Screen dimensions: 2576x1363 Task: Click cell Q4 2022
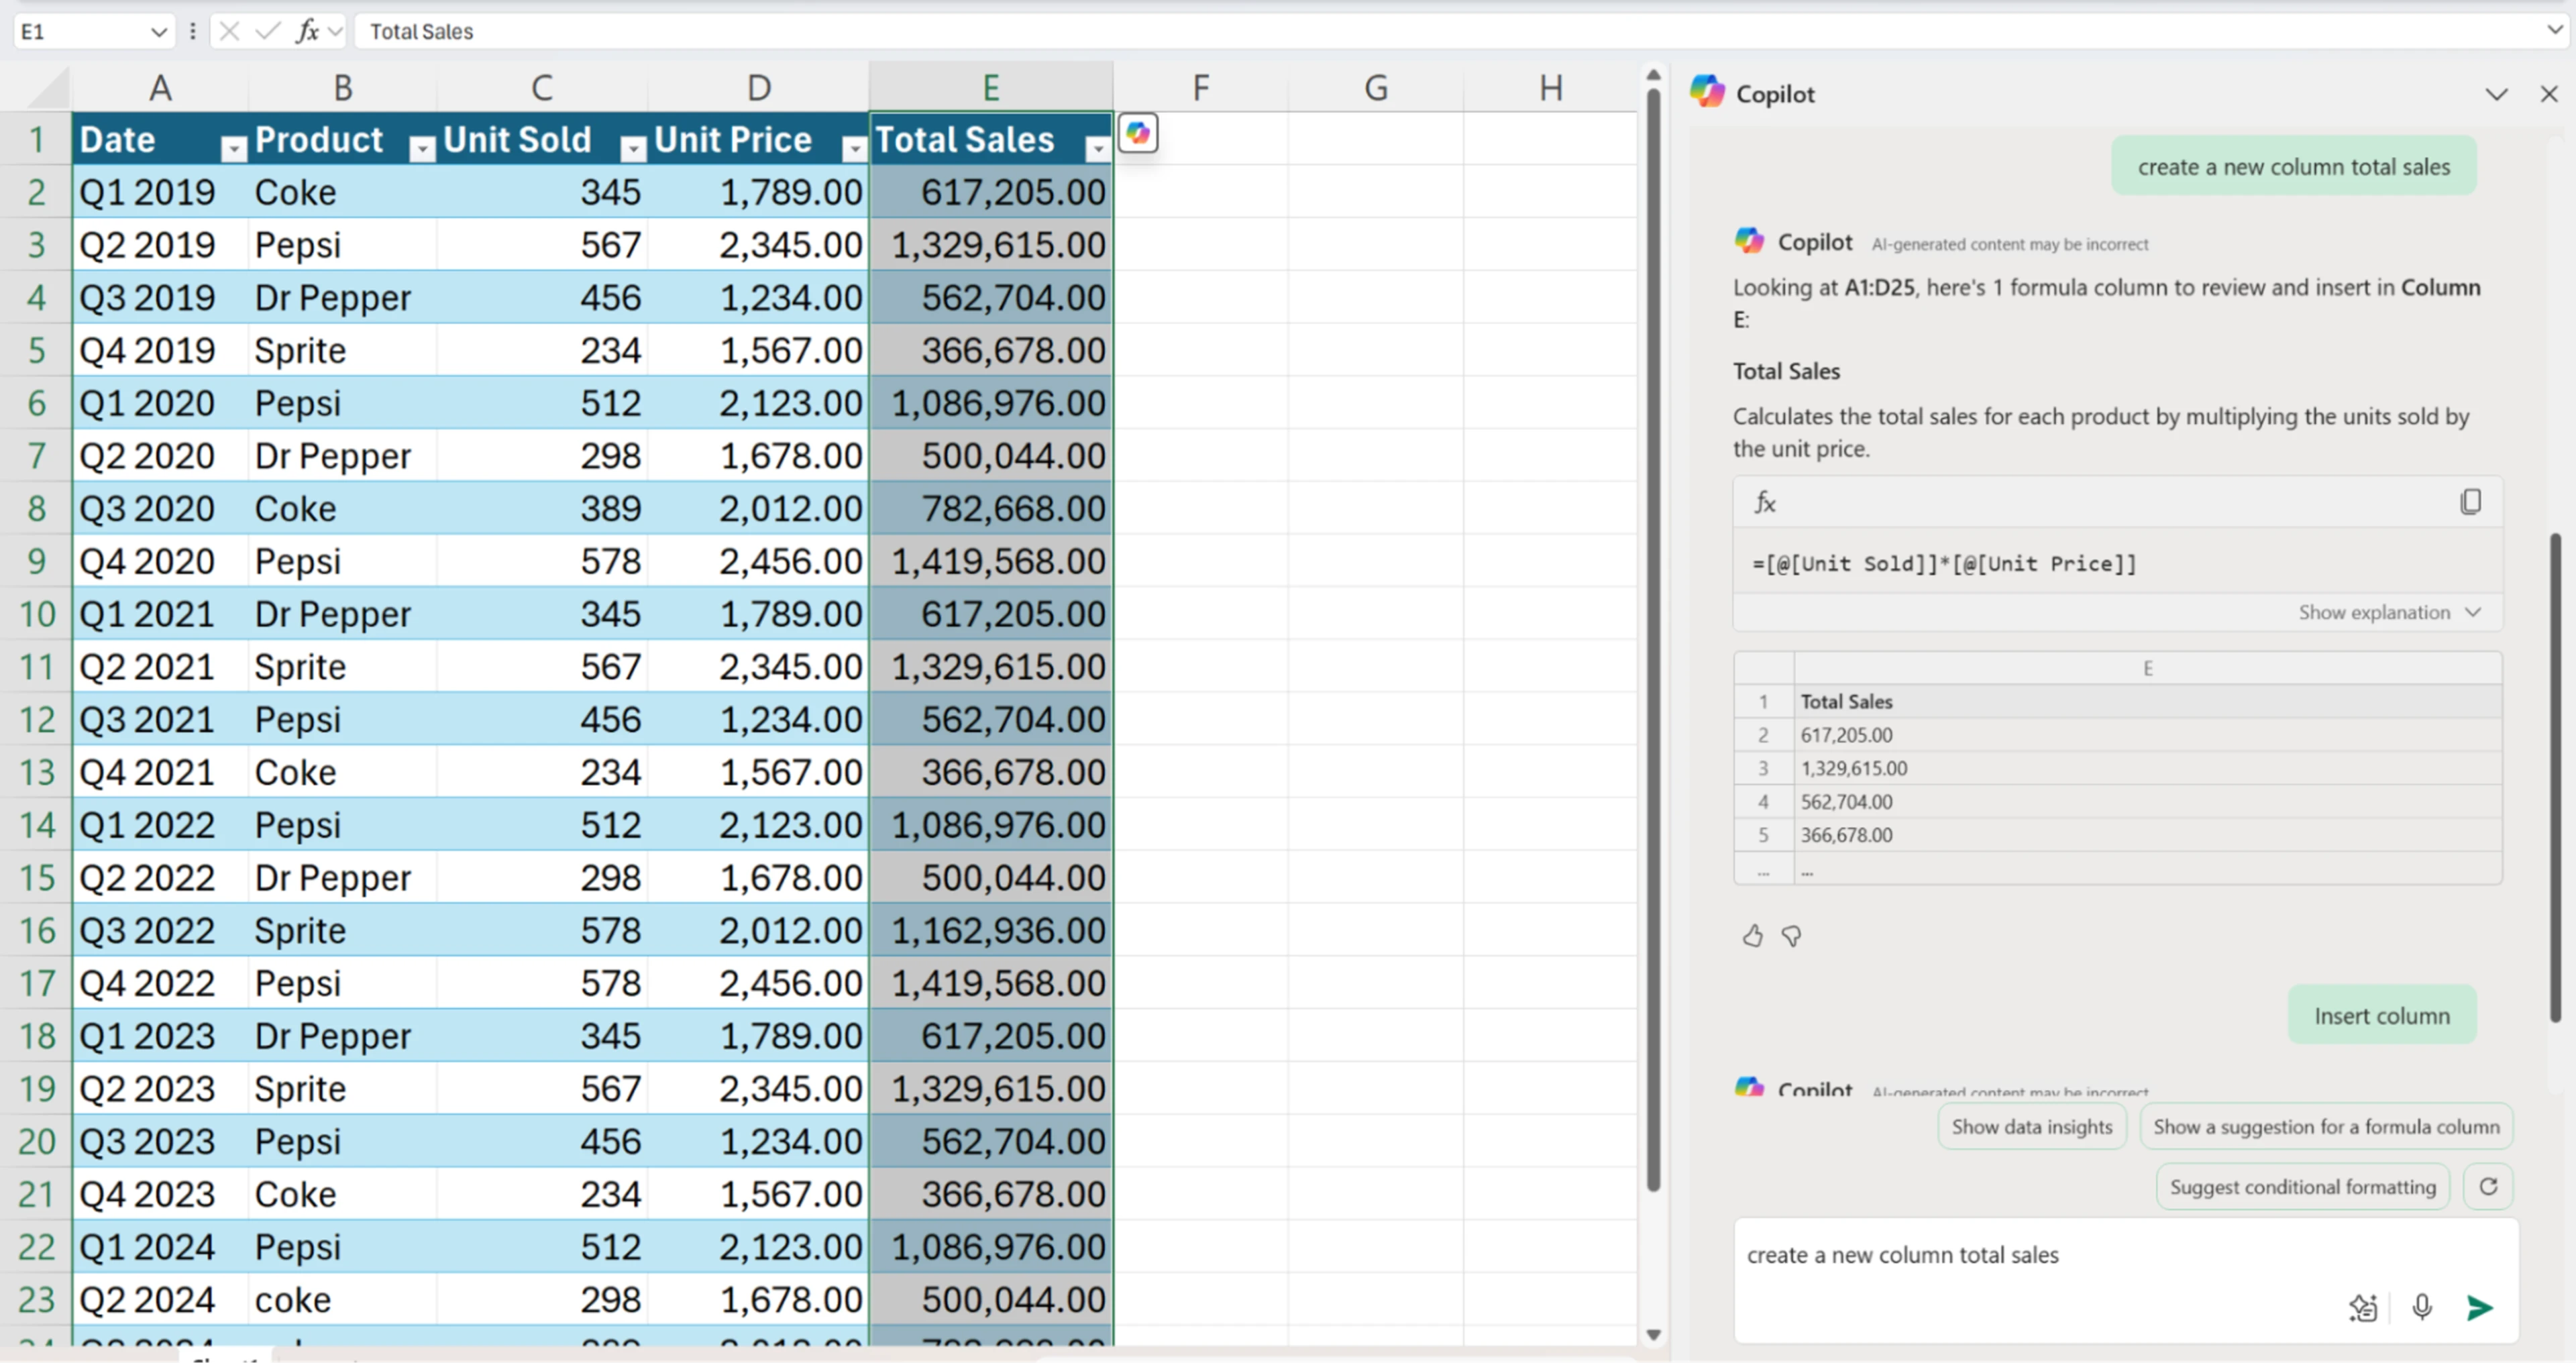pos(160,983)
